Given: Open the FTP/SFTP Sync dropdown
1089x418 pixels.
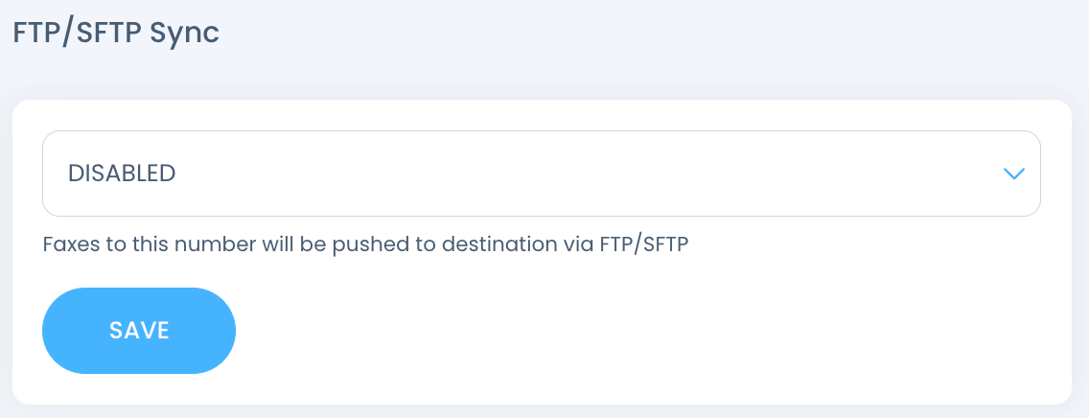Looking at the screenshot, I should 541,174.
